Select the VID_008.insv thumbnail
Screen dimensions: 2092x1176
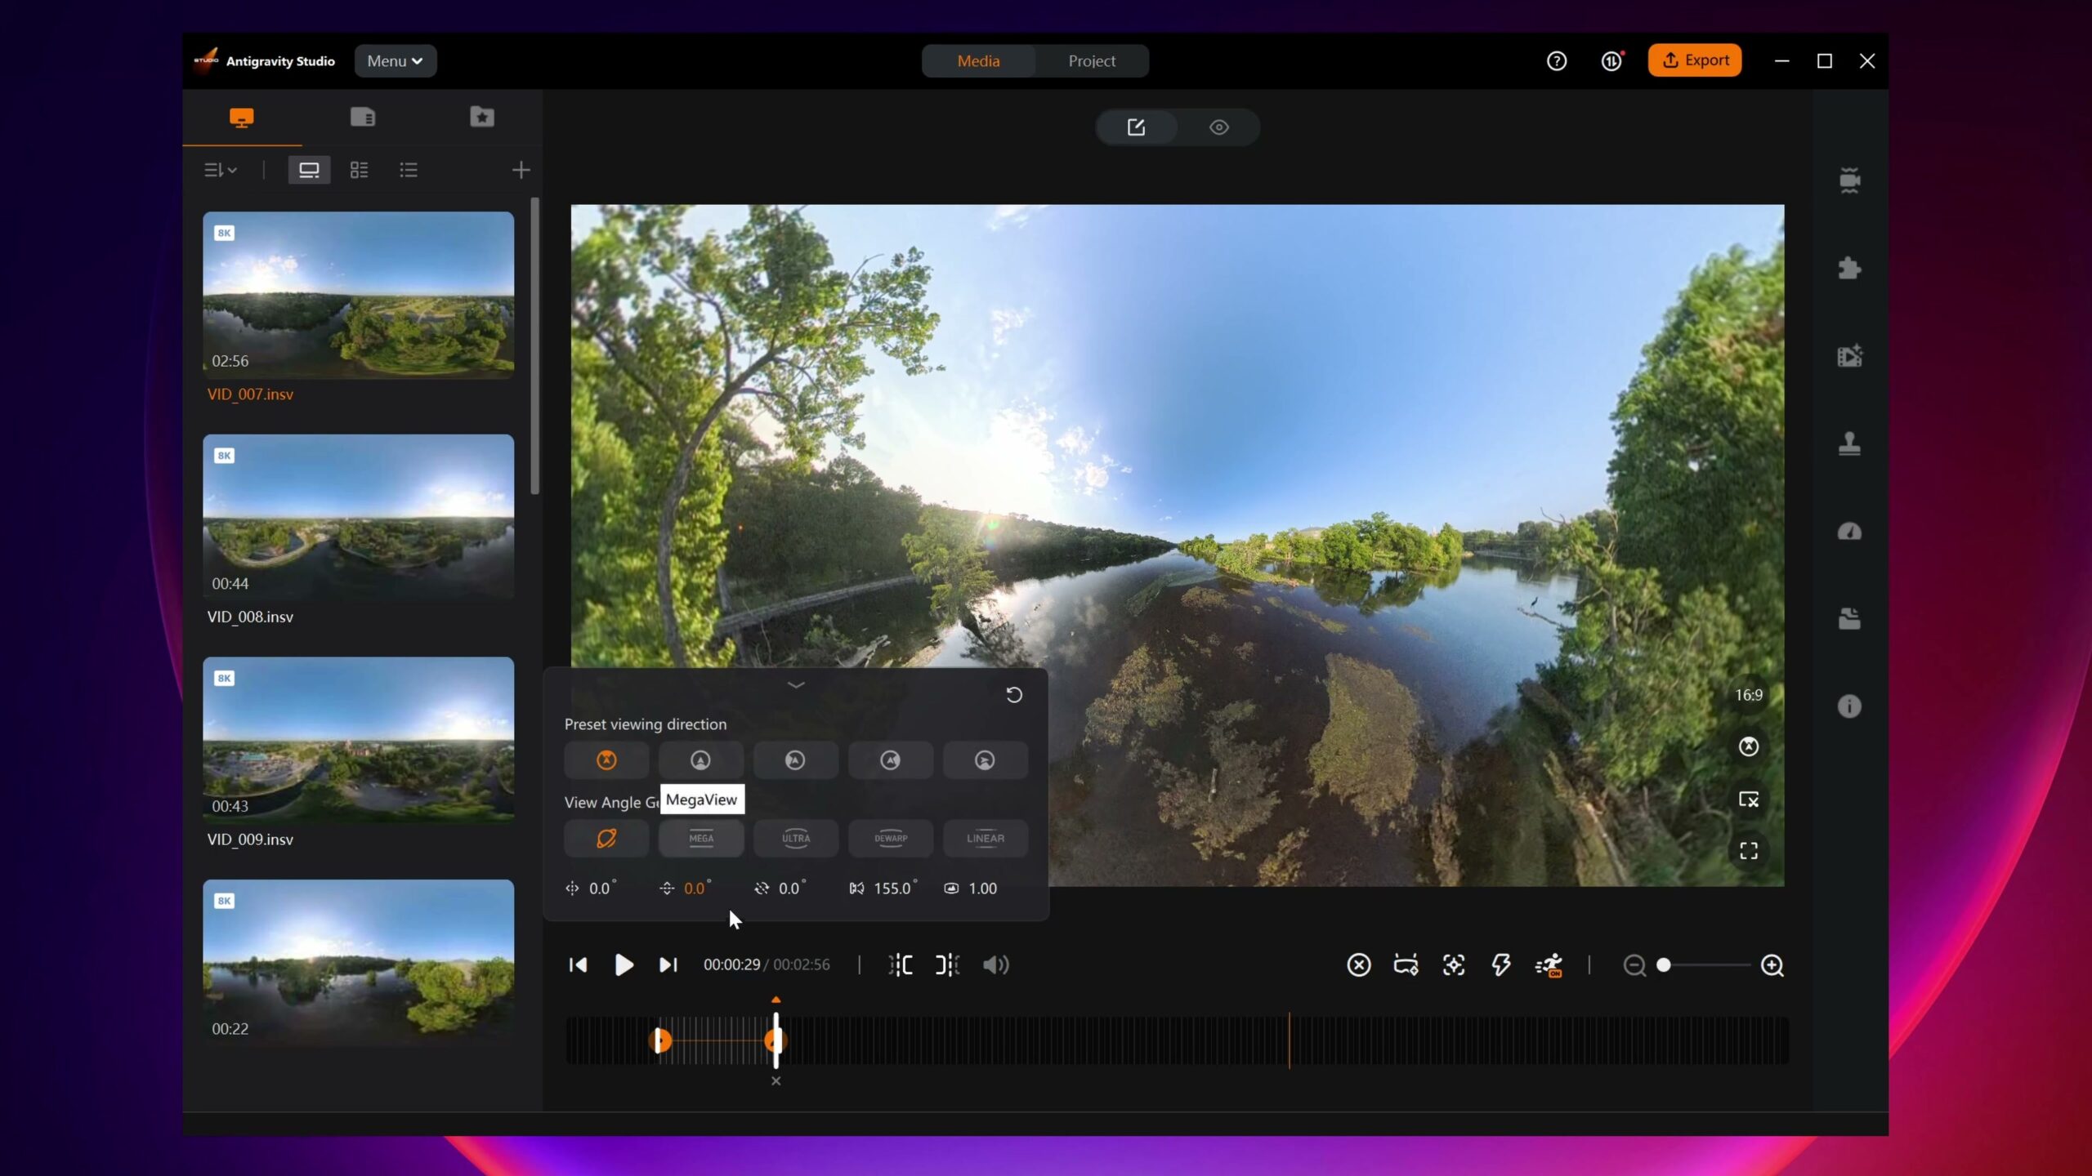click(359, 517)
